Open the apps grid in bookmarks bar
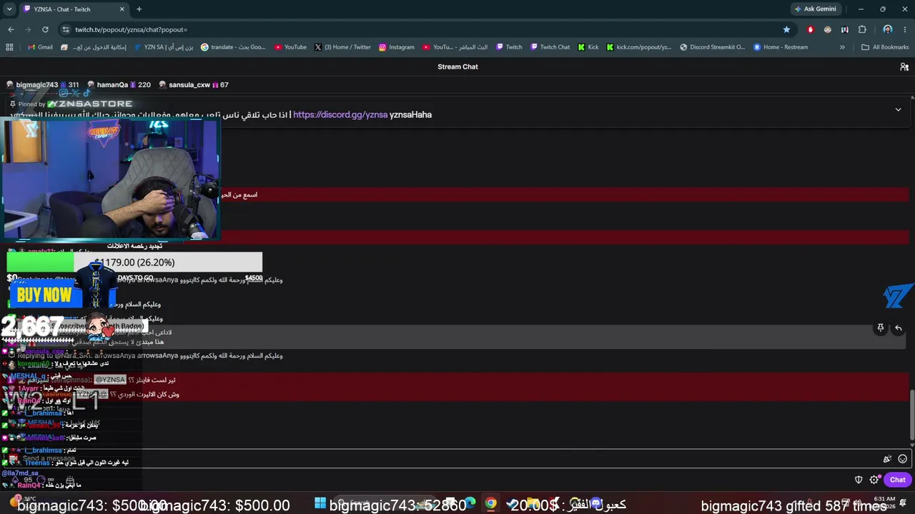915x514 pixels. (9, 47)
